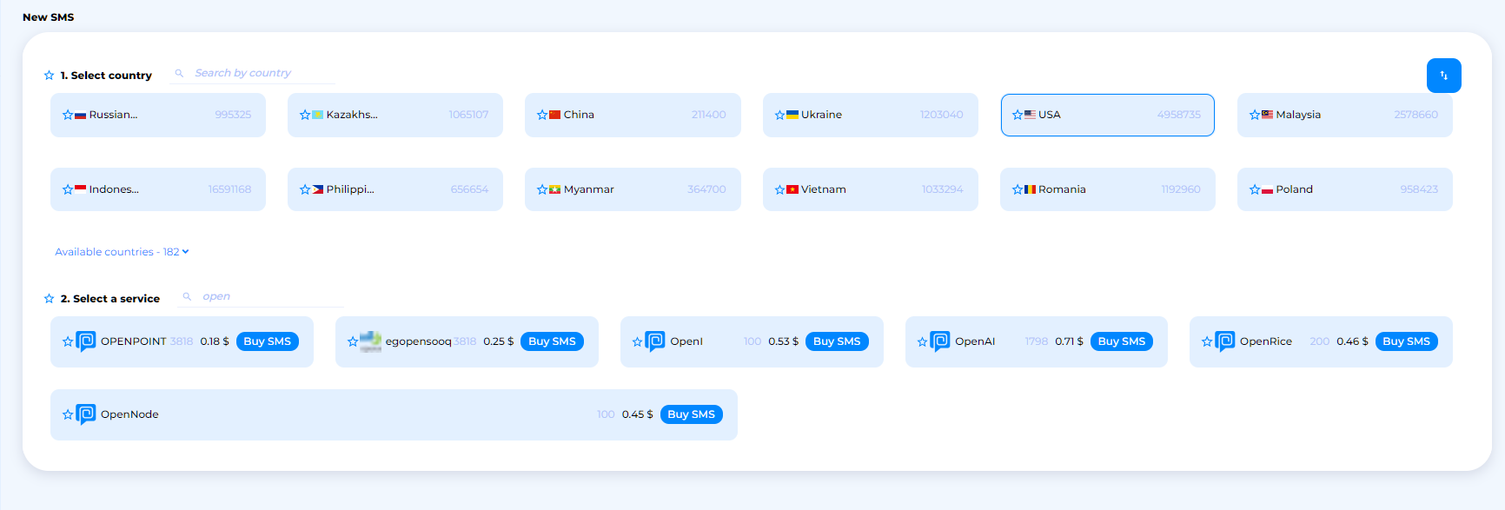Screen dimensions: 1505x510
Task: Select the China country card
Action: [633, 115]
